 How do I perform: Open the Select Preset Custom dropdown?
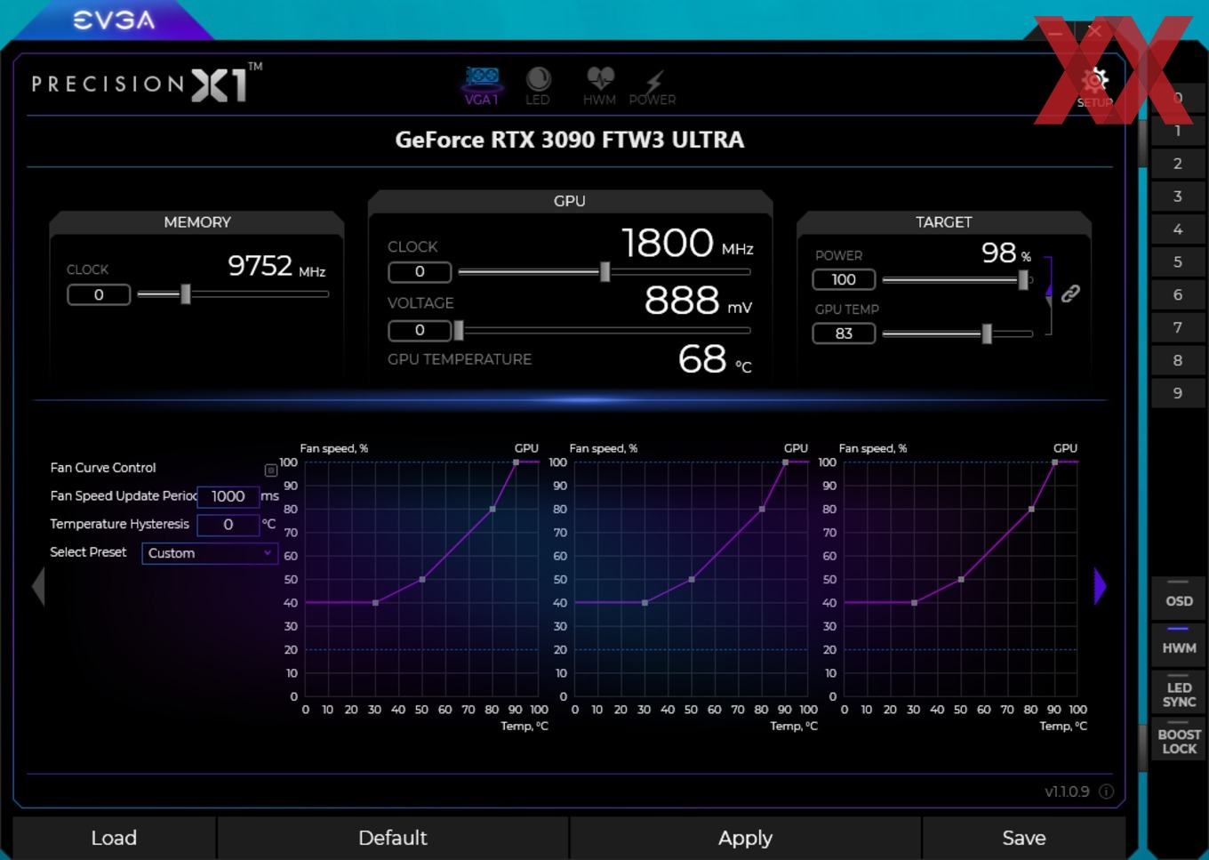[x=210, y=553]
